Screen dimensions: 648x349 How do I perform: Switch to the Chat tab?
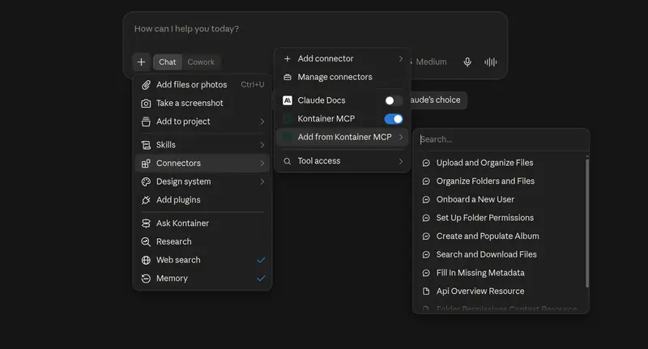point(168,62)
